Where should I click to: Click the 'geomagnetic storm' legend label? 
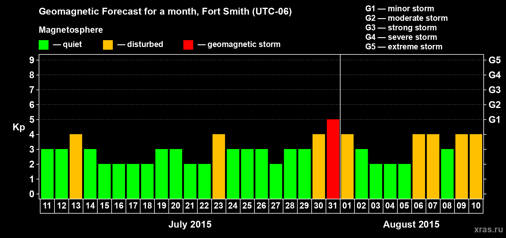pos(244,44)
